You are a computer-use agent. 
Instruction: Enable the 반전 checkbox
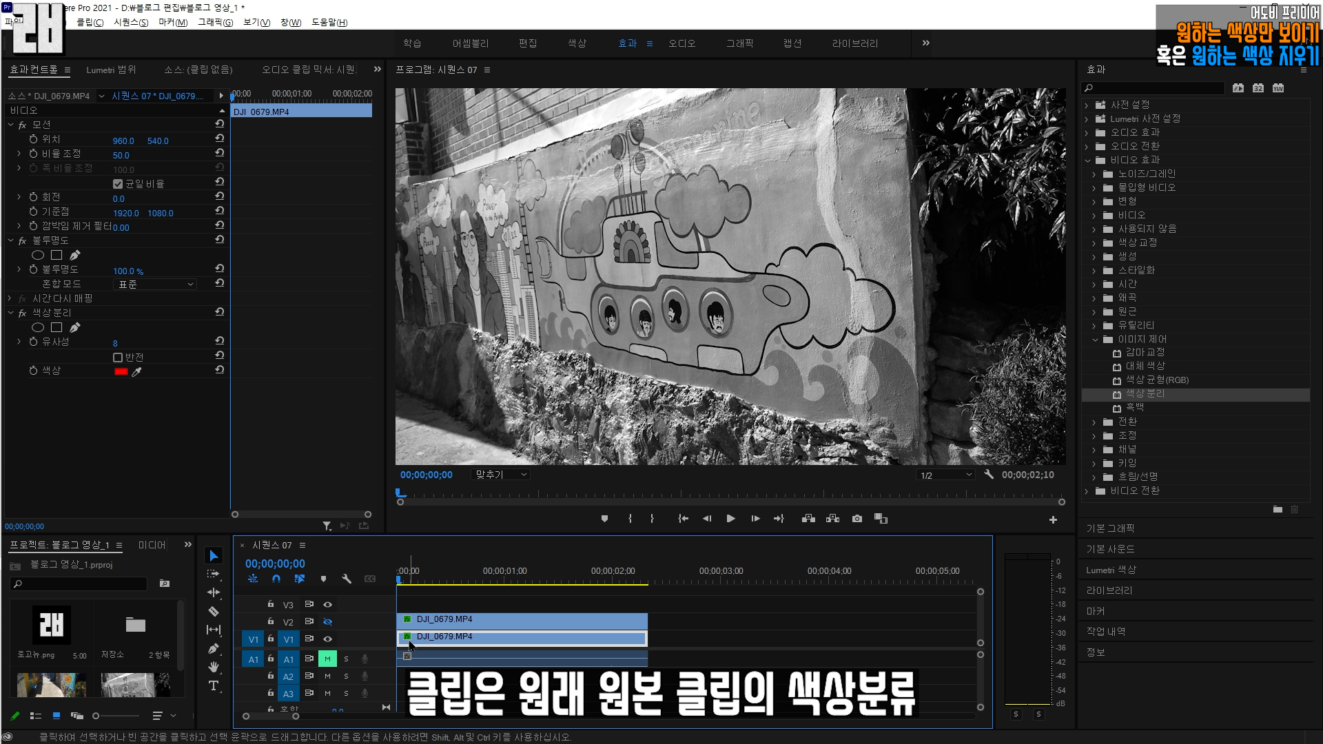[118, 358]
